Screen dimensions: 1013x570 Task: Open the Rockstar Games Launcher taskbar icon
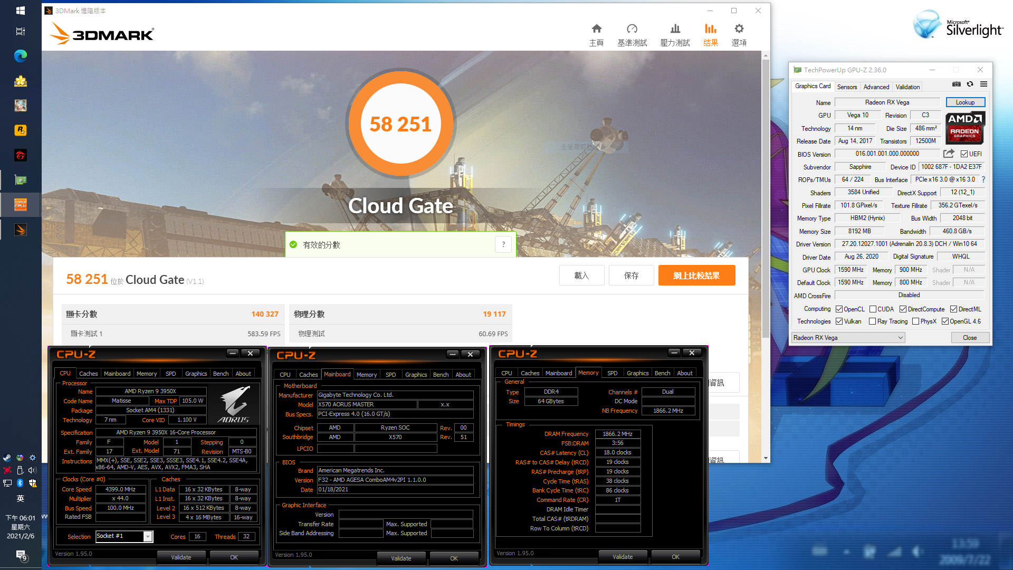click(x=21, y=130)
